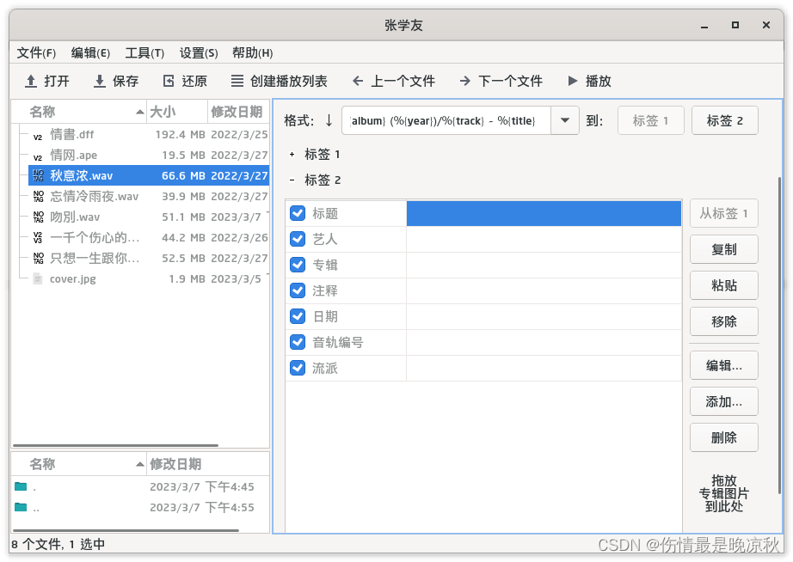The image size is (793, 562).
Task: Click the file list horizontal scrollbar
Action: tap(116, 445)
